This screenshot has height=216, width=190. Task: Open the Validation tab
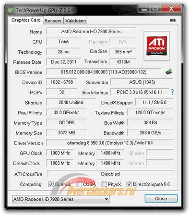coord(75,21)
